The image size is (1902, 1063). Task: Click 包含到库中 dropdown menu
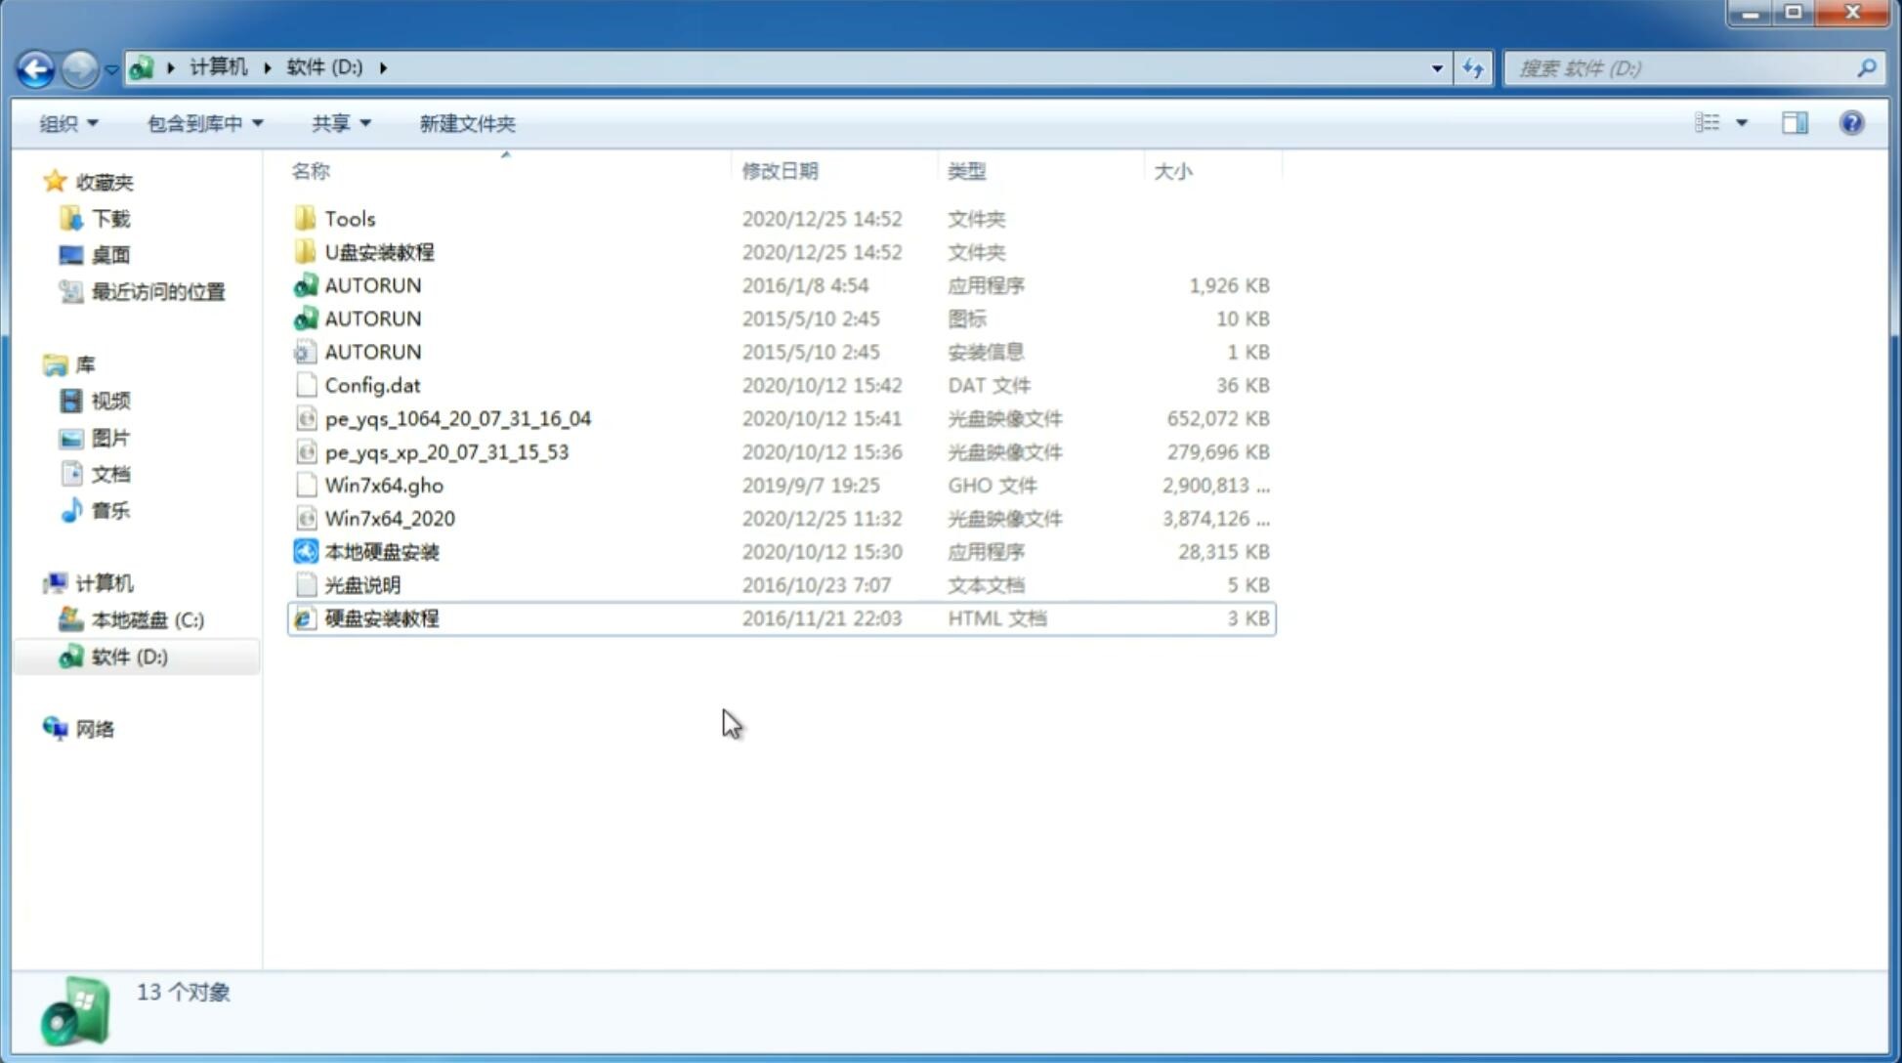(x=202, y=121)
